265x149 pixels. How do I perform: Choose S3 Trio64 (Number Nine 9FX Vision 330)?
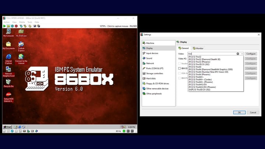click(x=215, y=72)
